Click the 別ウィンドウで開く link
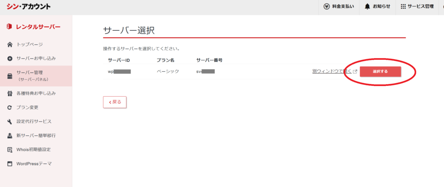Image resolution: width=444 pixels, height=187 pixels. [331, 71]
